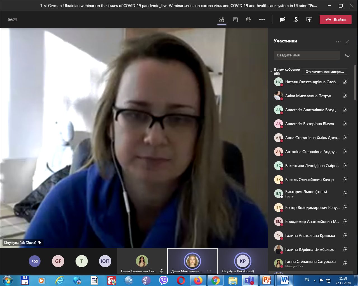Click the raise hand icon
This screenshot has height=286, width=358.
[248, 20]
